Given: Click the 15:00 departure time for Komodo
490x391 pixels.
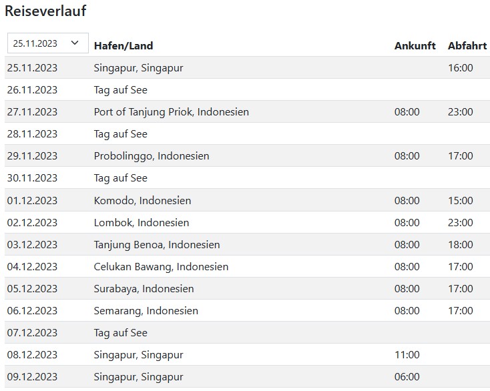Looking at the screenshot, I should click(461, 200).
